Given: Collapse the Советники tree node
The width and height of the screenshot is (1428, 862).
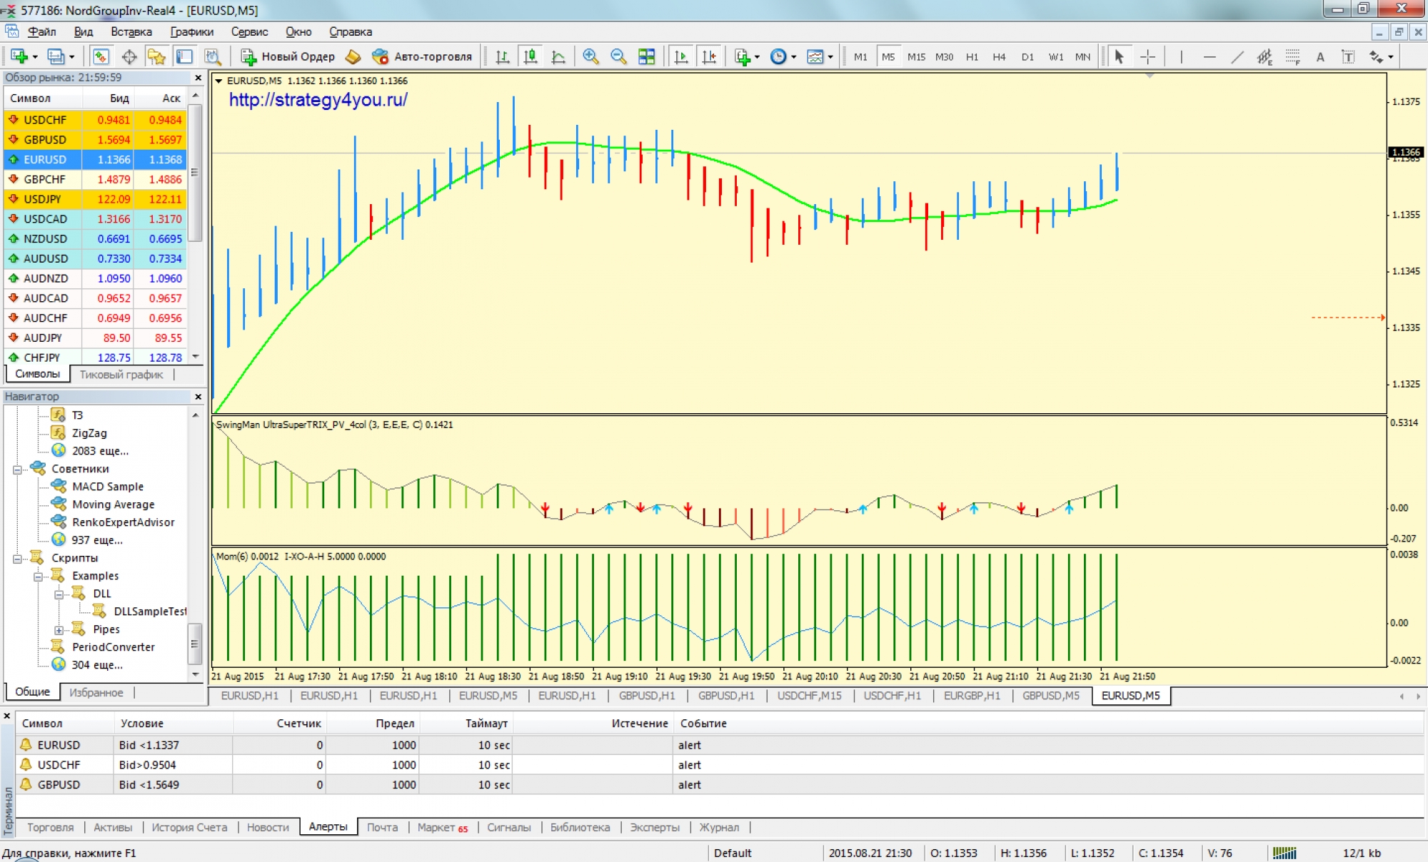Looking at the screenshot, I should 17,469.
